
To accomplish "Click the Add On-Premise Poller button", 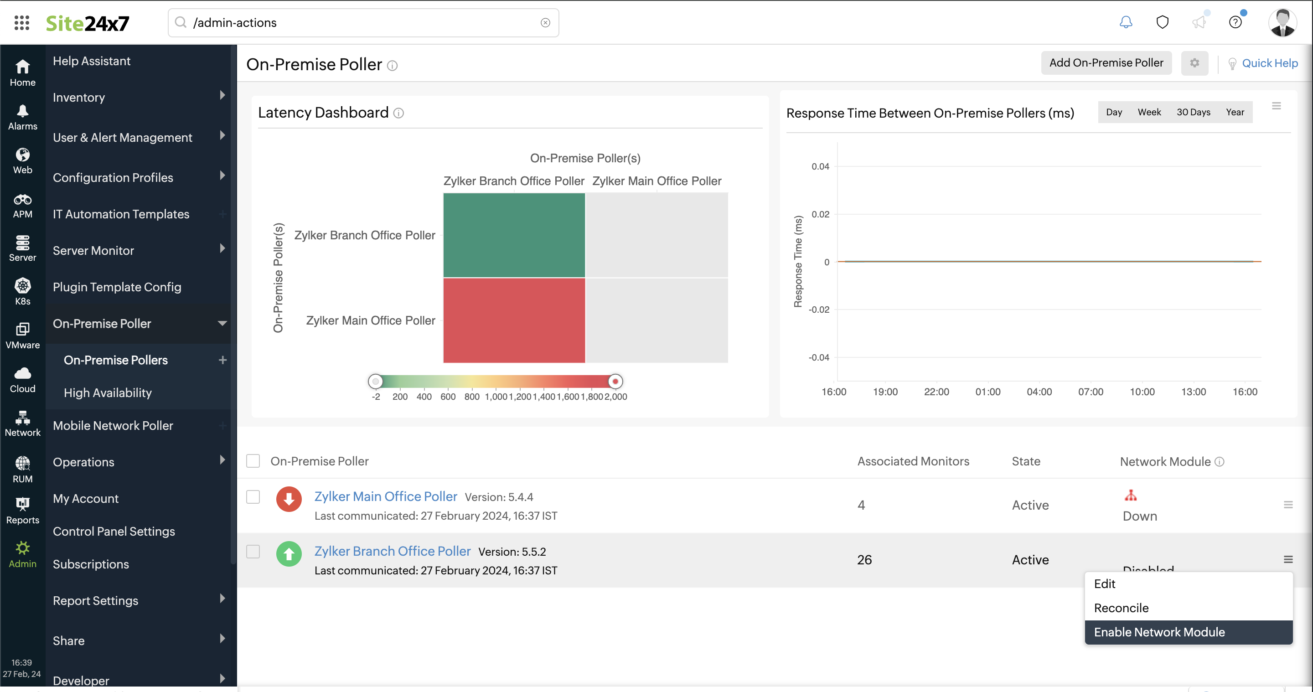I will point(1106,63).
